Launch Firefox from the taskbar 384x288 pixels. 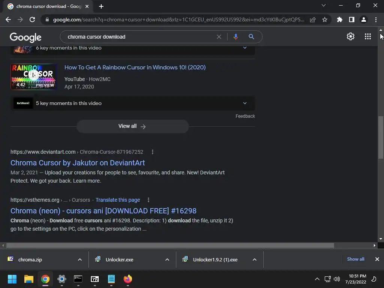coord(127,279)
